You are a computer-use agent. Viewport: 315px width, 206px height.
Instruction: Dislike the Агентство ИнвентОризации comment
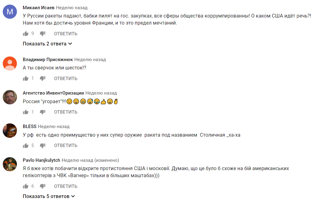(43, 112)
